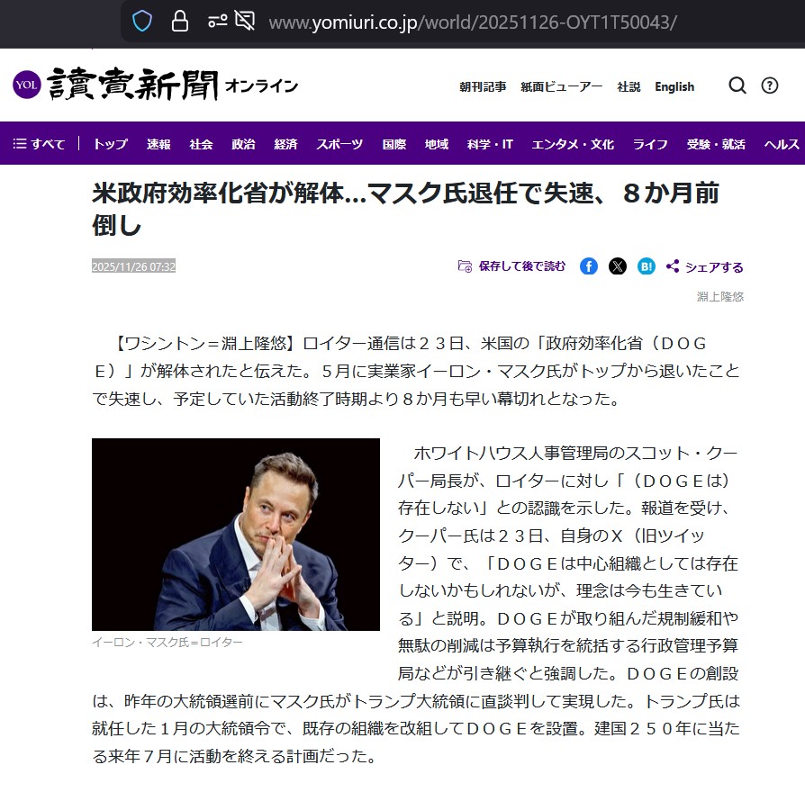Click 保存して後で読む save link
The height and width of the screenshot is (792, 805).
pyautogui.click(x=511, y=265)
